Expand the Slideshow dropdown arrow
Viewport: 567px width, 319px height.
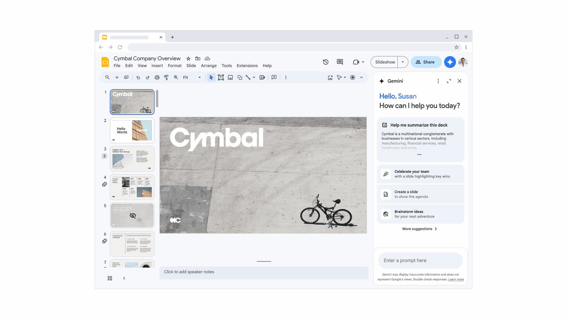tap(403, 62)
